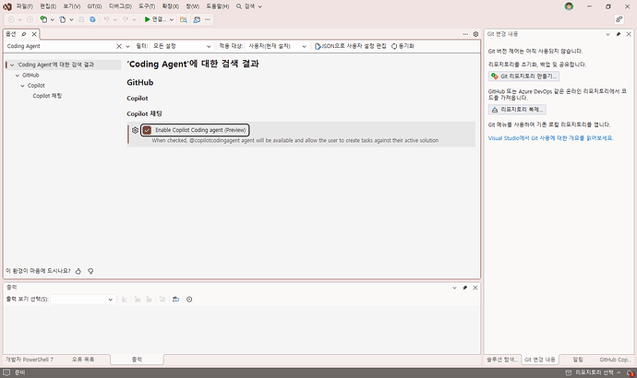Click the notification bell in status bar
This screenshot has width=637, height=378.
pyautogui.click(x=631, y=372)
